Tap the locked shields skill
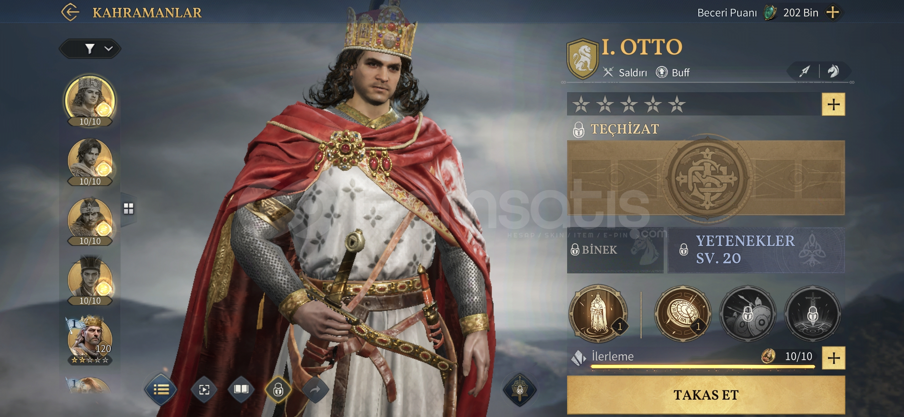The image size is (904, 417). pos(748,313)
